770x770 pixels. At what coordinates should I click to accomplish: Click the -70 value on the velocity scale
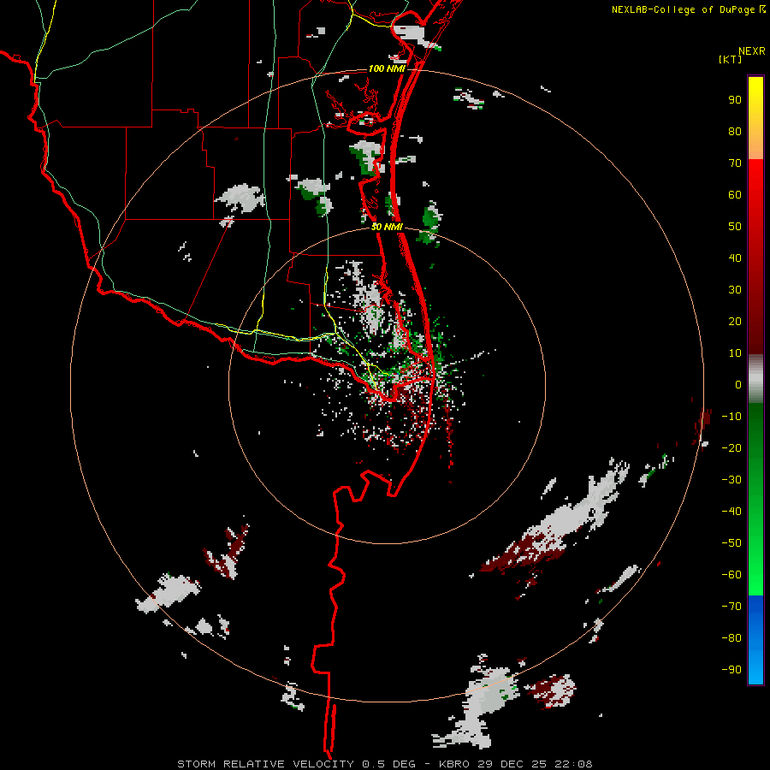(731, 607)
